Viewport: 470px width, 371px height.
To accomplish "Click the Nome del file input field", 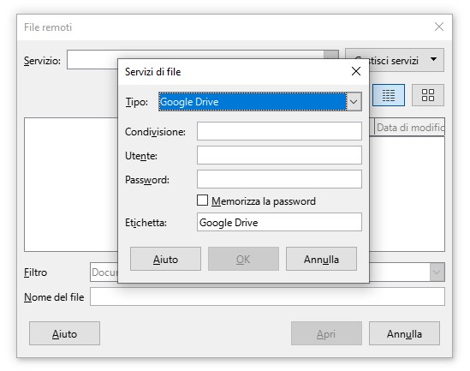I will (267, 296).
